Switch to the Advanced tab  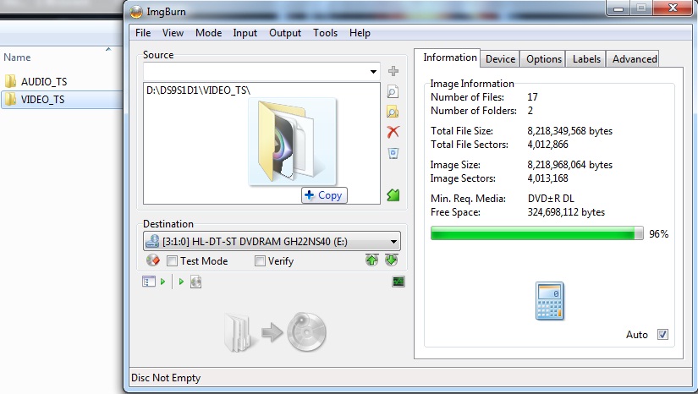point(635,59)
